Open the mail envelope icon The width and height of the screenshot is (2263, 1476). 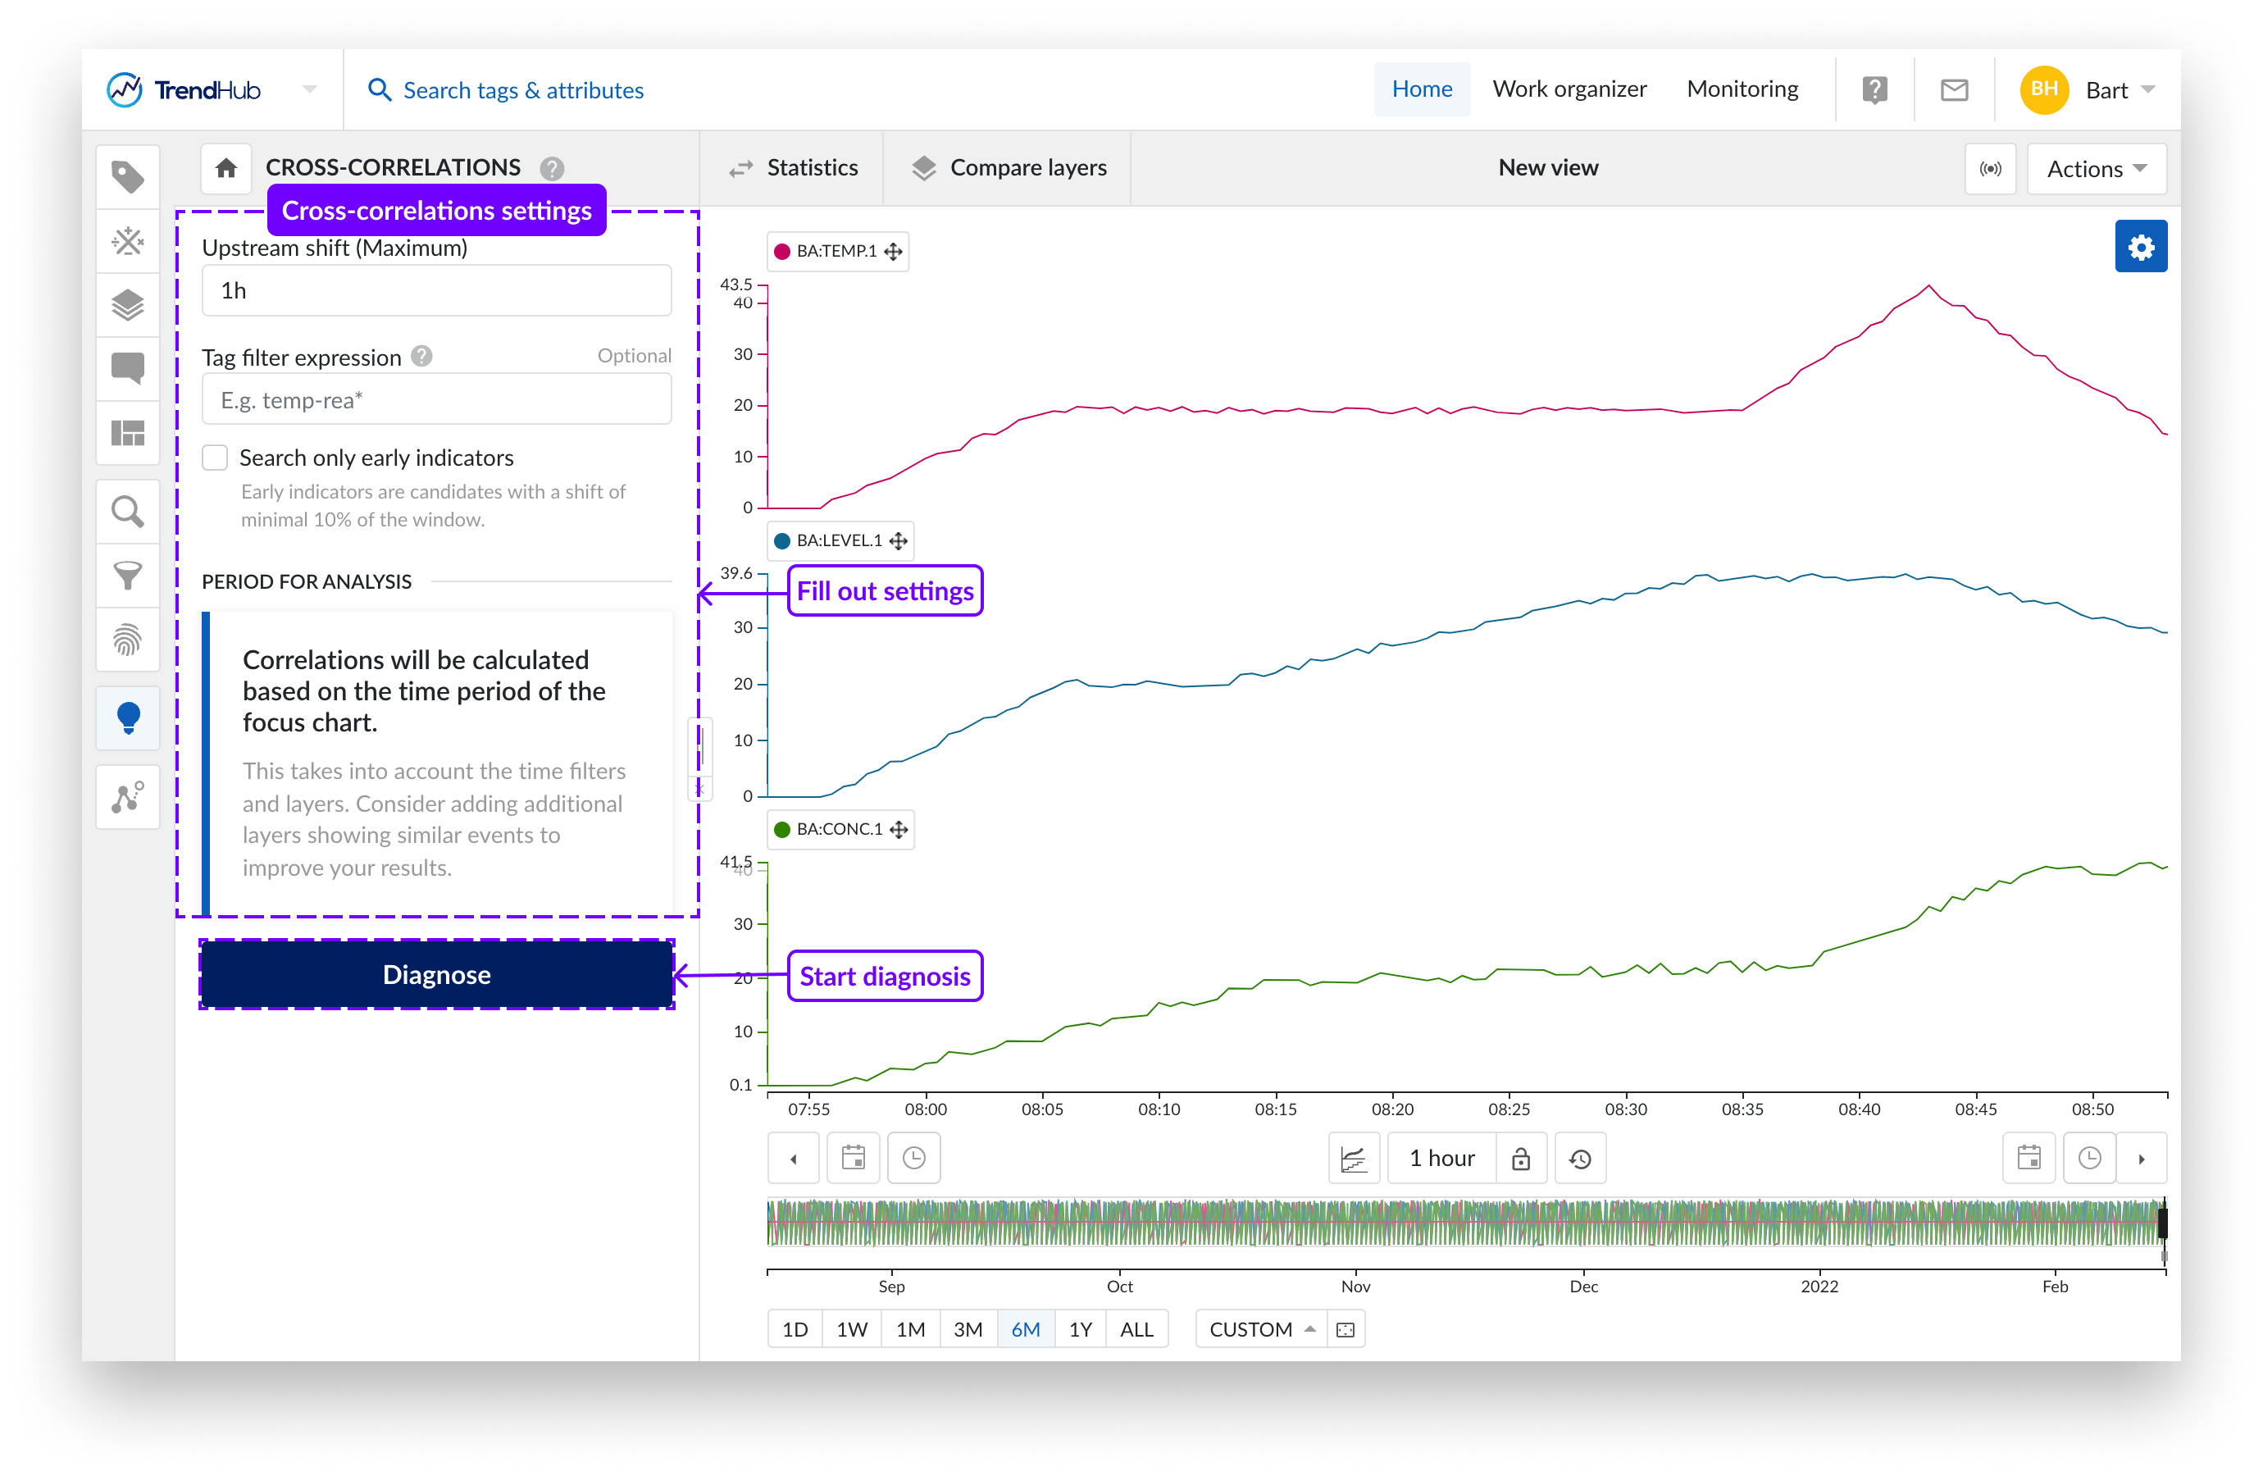pyautogui.click(x=1953, y=90)
